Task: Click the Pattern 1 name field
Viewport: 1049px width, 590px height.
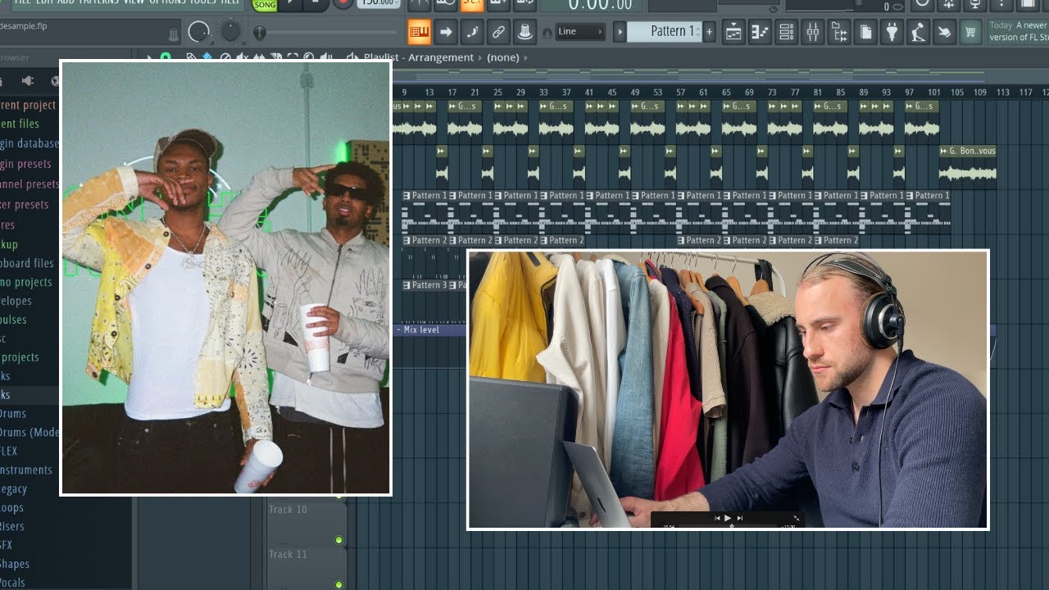Action: [665, 32]
